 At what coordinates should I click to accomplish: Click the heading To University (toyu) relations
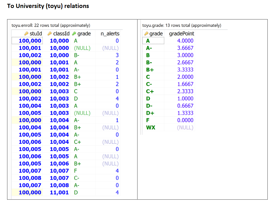[48, 6]
